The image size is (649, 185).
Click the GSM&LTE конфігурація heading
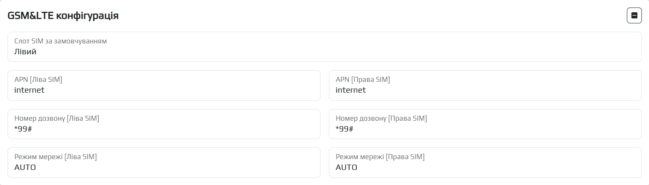[x=63, y=16]
